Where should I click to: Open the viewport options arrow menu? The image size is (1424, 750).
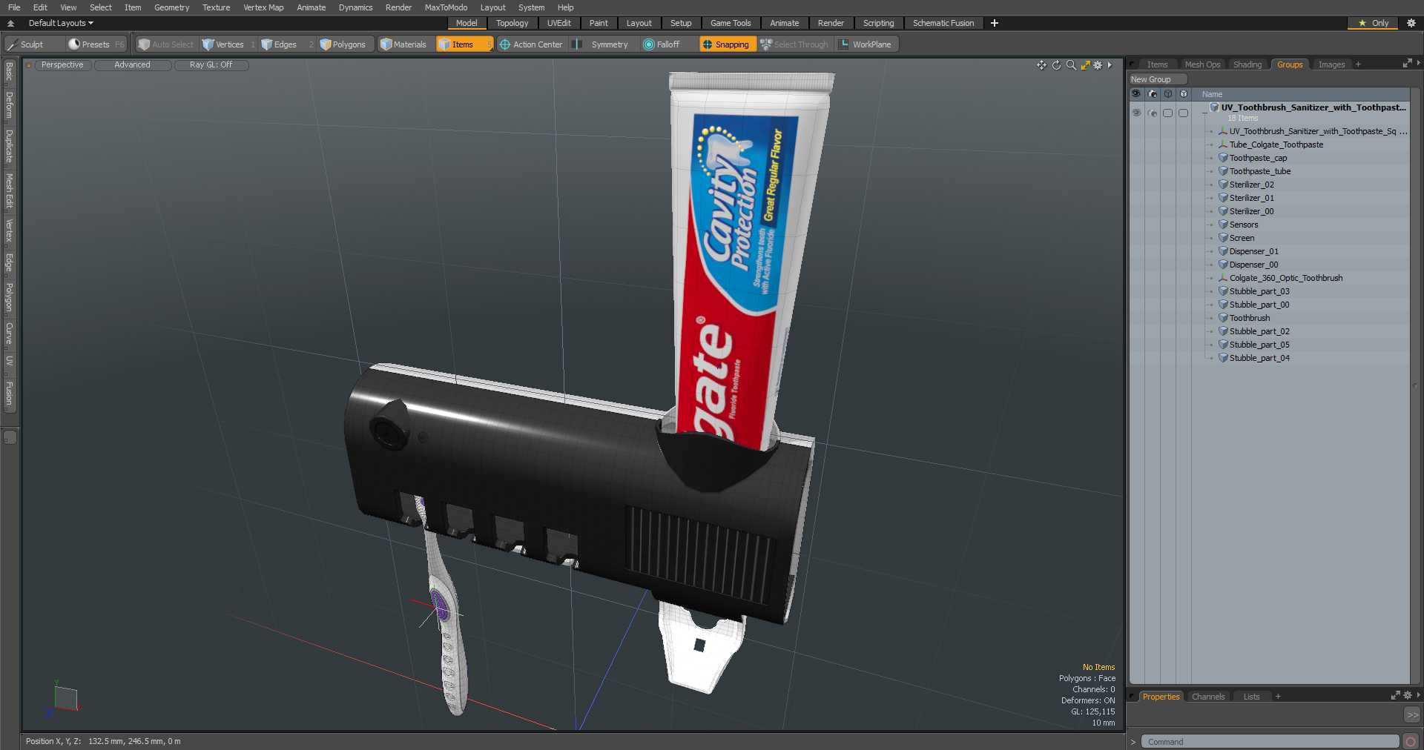pyautogui.click(x=1110, y=65)
